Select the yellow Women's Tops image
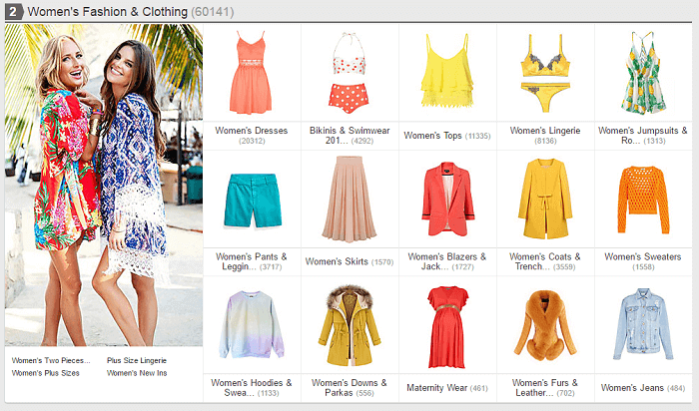The image size is (699, 411). click(447, 73)
